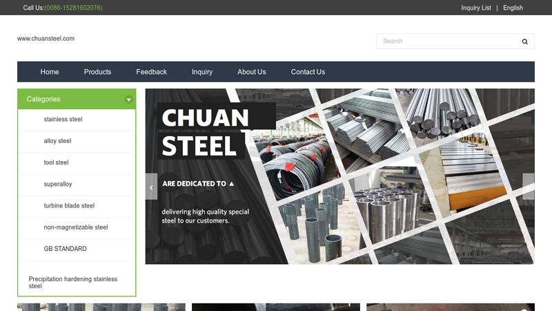Click the www.chuansteel.com site logo text
The height and width of the screenshot is (311, 552).
[x=46, y=39]
